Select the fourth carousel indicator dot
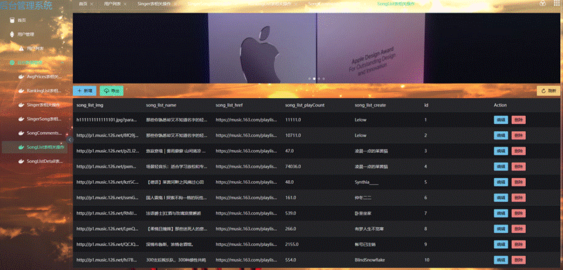 point(323,79)
